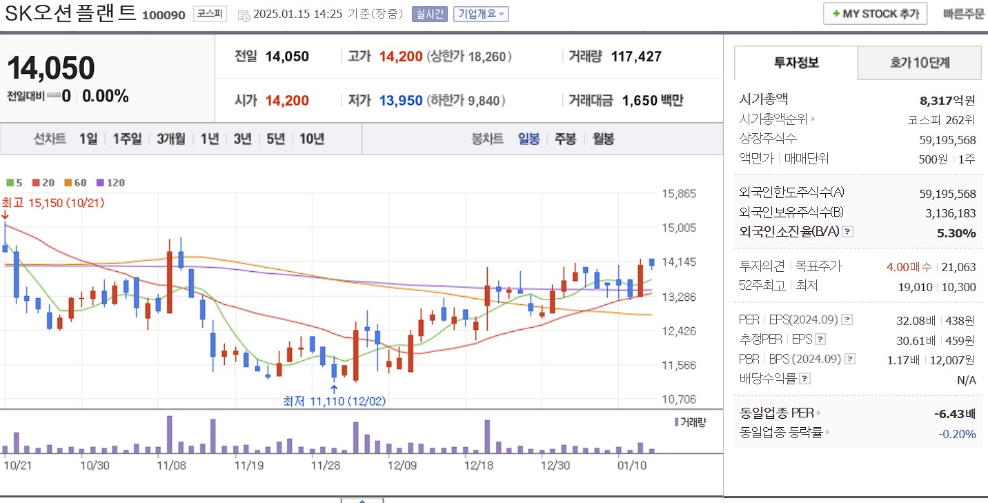The height and width of the screenshot is (503, 988).
Task: Click the 최고 15,150 (10/21) label
Action: (53, 203)
